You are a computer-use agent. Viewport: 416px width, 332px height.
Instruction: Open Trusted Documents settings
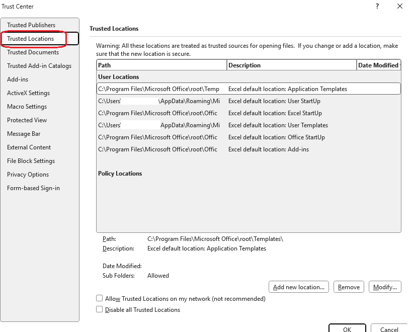pos(33,52)
